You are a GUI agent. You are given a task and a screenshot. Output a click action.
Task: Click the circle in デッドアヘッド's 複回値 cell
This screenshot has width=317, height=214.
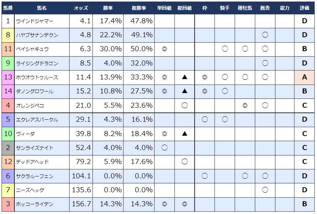point(185,162)
